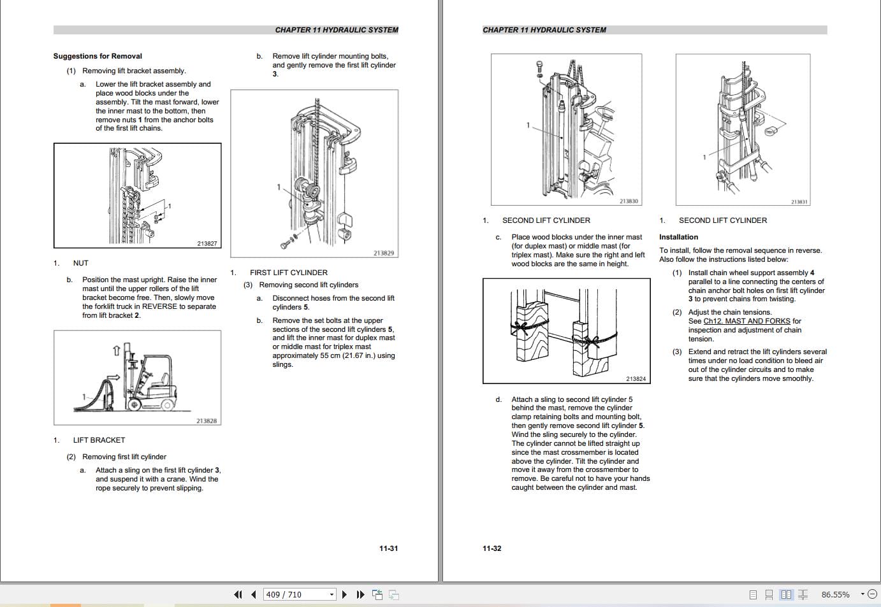Click '(3) Removing second lift cylinders' text
881x607 pixels.
[301, 285]
